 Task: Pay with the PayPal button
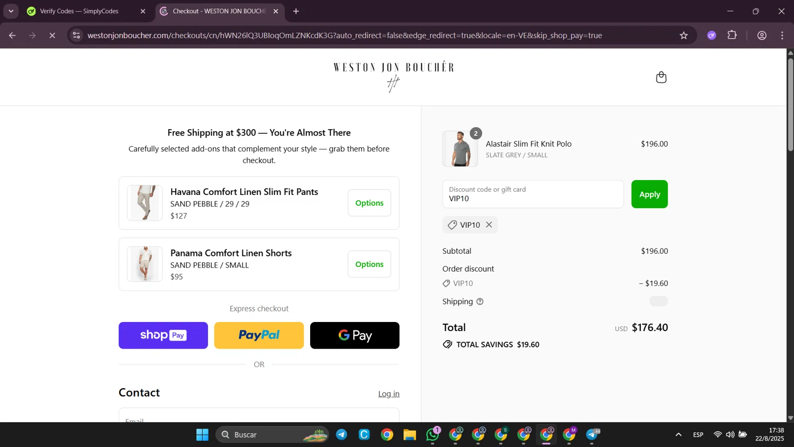pos(259,335)
